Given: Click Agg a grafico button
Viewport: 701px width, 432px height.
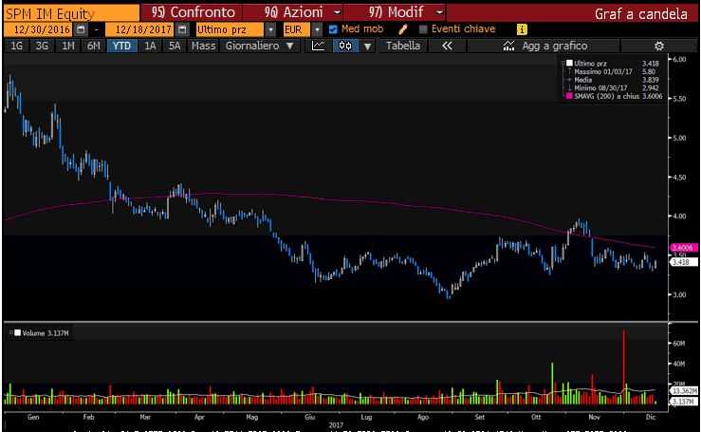Looking at the screenshot, I should tap(544, 46).
